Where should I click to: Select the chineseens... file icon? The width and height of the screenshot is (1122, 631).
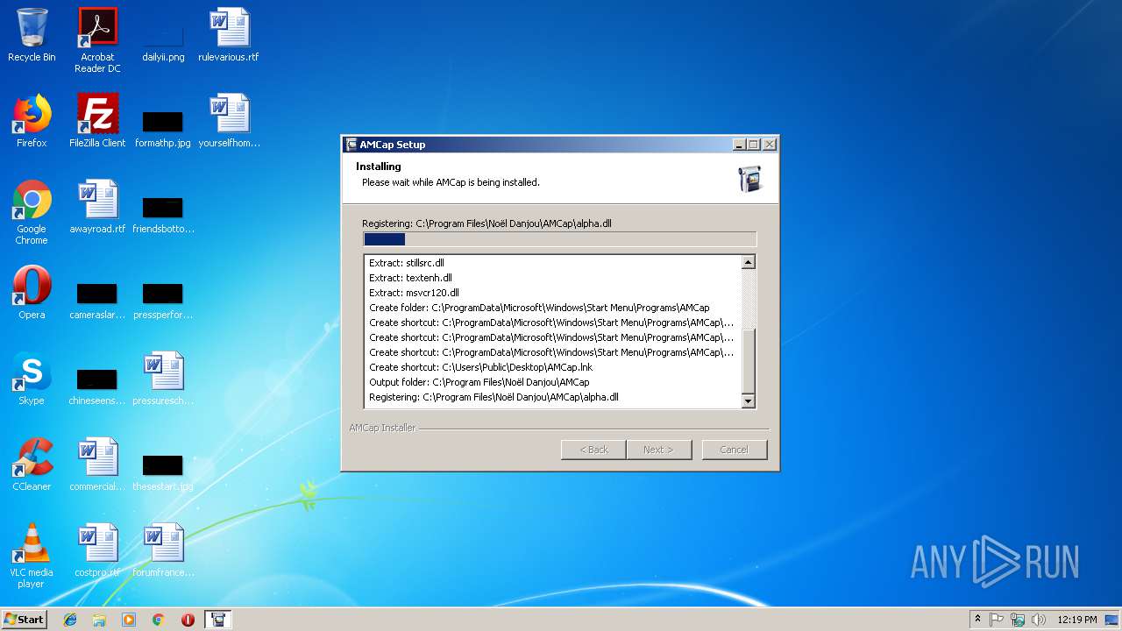97,385
